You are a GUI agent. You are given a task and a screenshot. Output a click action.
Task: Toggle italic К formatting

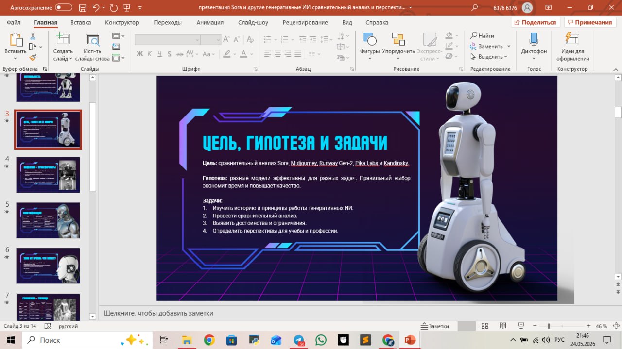coord(150,54)
